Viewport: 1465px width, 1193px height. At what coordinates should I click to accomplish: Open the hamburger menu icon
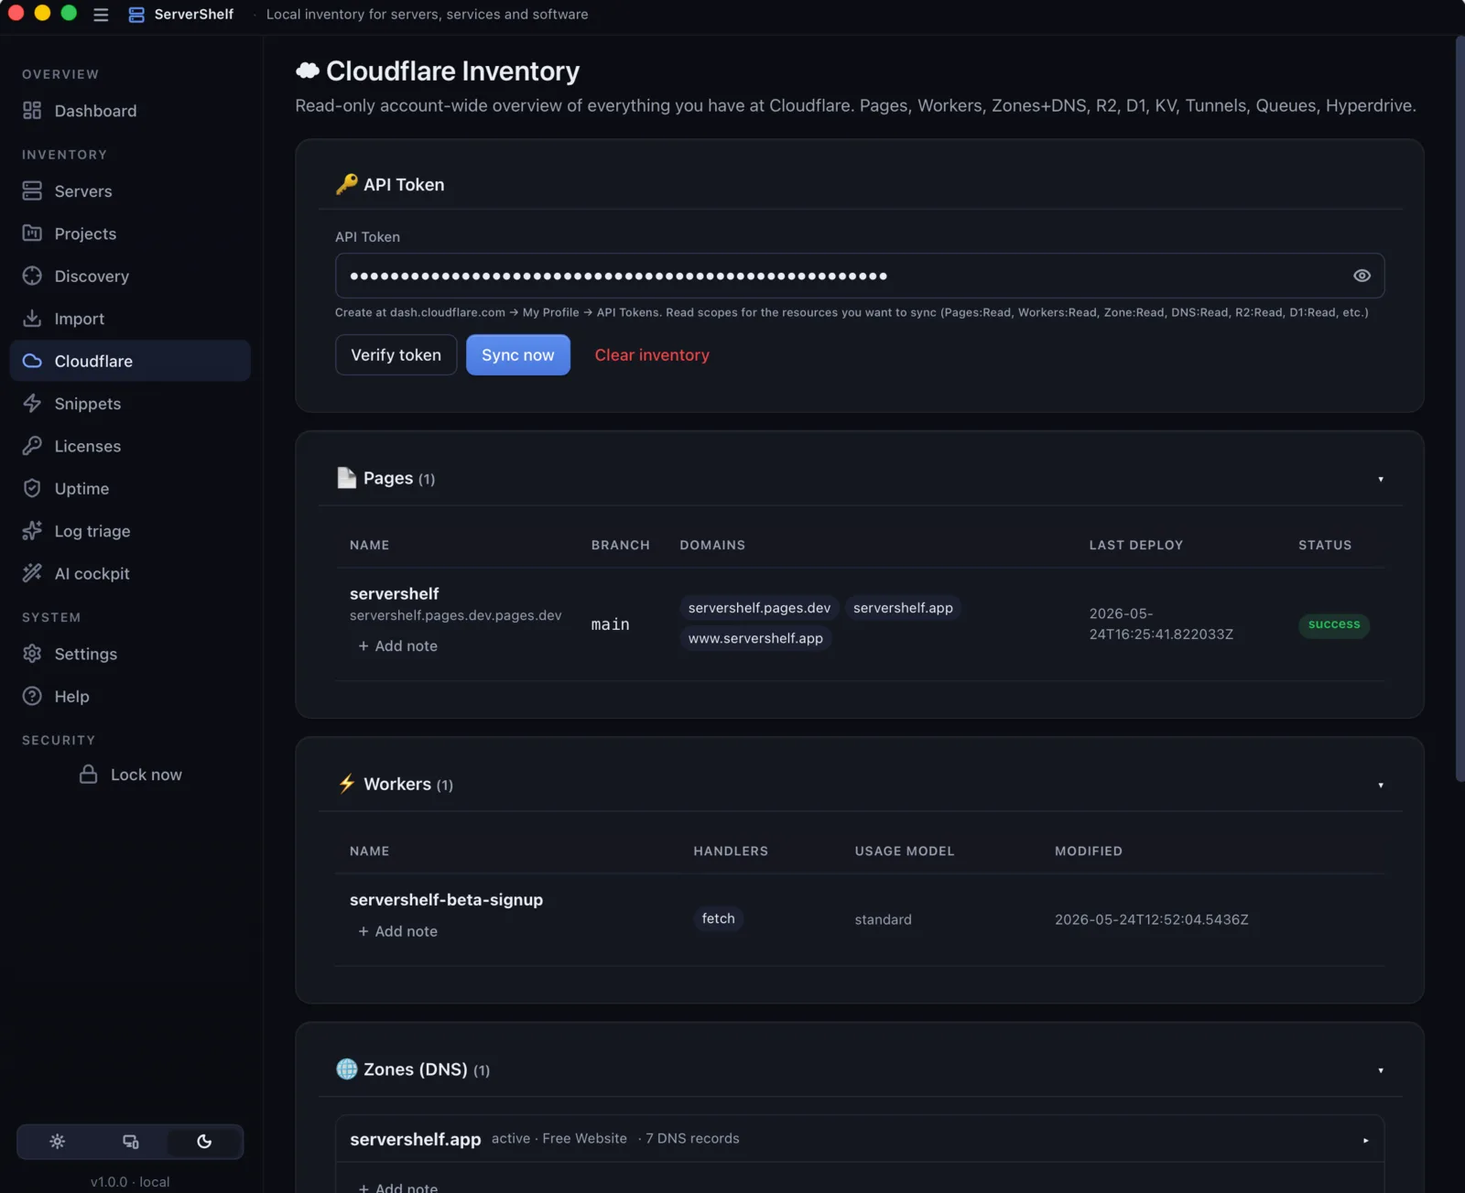pos(101,15)
